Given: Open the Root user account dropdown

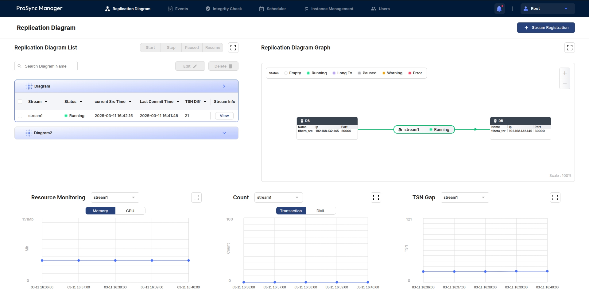Looking at the screenshot, I should [547, 9].
